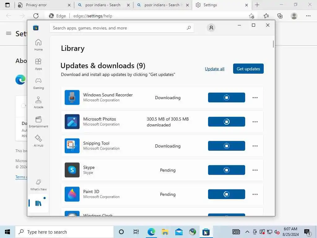This screenshot has height=238, width=317.
Task: Add this page to favorites in Edge
Action: tap(251, 16)
